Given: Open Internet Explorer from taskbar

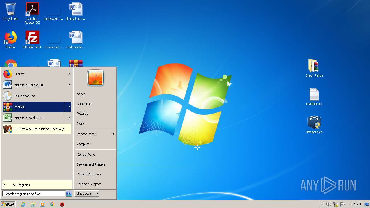Looking at the screenshot, I should click(x=23, y=204).
